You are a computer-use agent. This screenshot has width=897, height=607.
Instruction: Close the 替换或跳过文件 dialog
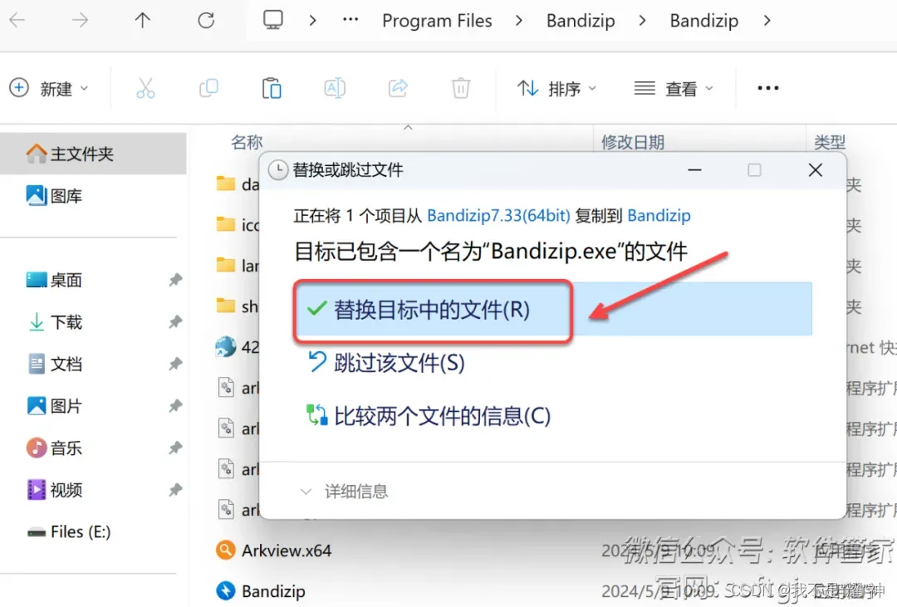point(816,170)
